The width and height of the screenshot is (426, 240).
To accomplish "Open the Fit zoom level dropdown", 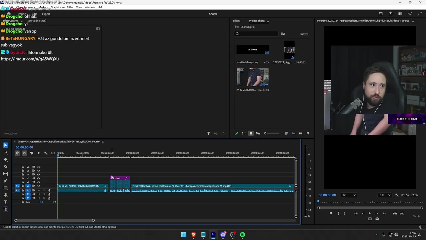I will [x=349, y=195].
